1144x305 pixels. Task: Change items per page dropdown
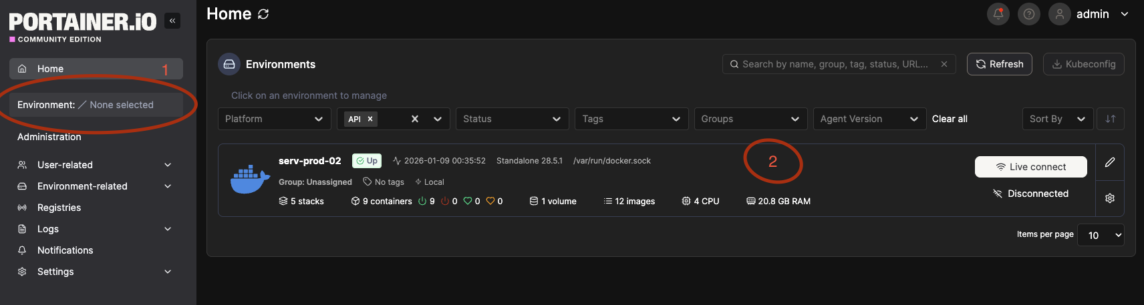point(1101,235)
